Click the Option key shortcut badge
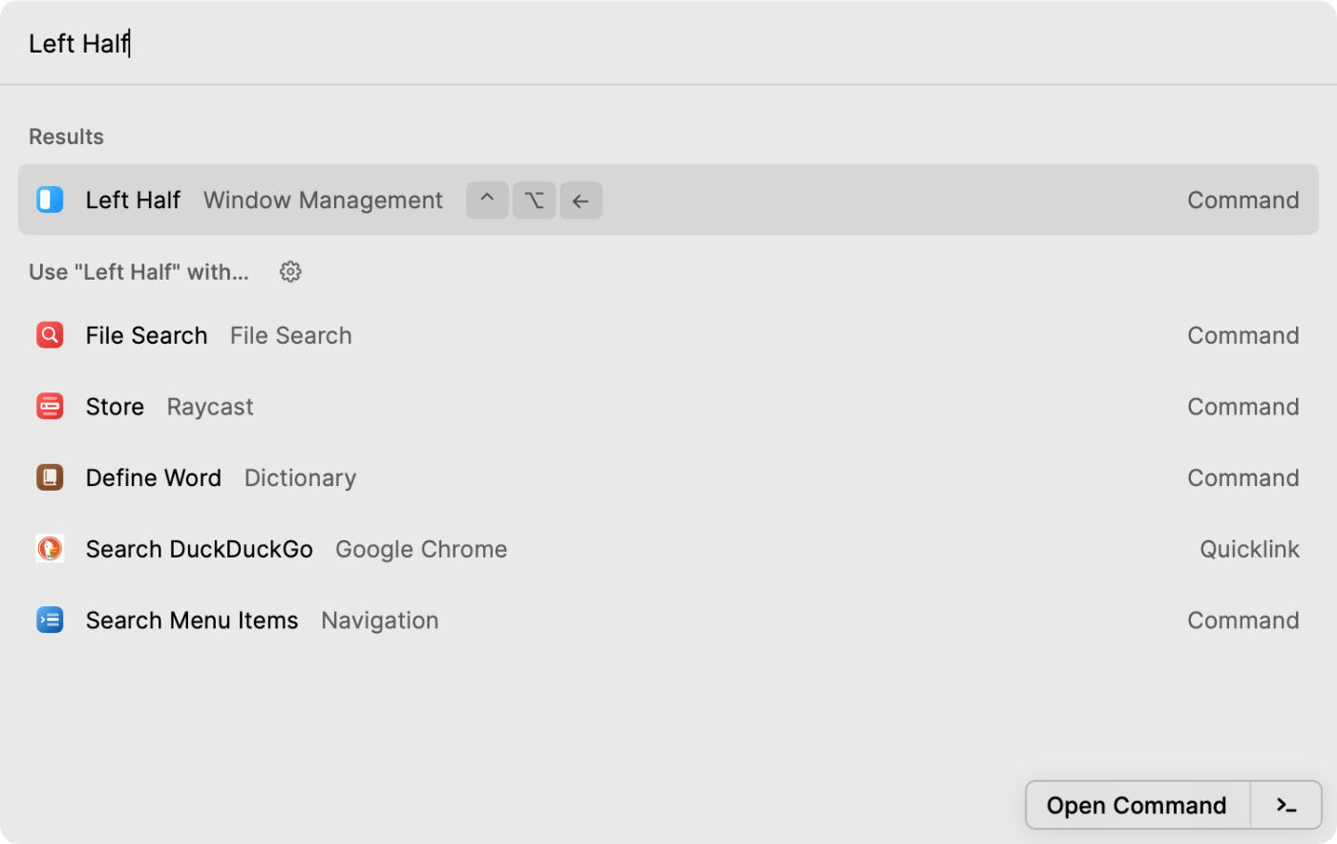The image size is (1337, 844). click(x=534, y=200)
